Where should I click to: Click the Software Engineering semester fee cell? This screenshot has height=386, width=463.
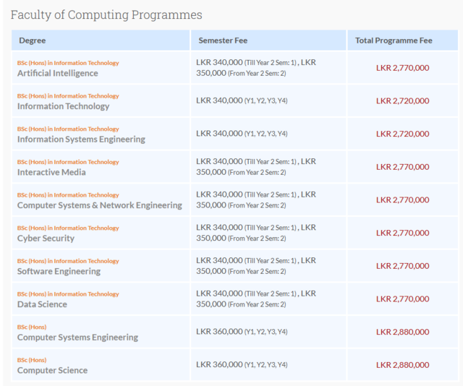(268, 266)
